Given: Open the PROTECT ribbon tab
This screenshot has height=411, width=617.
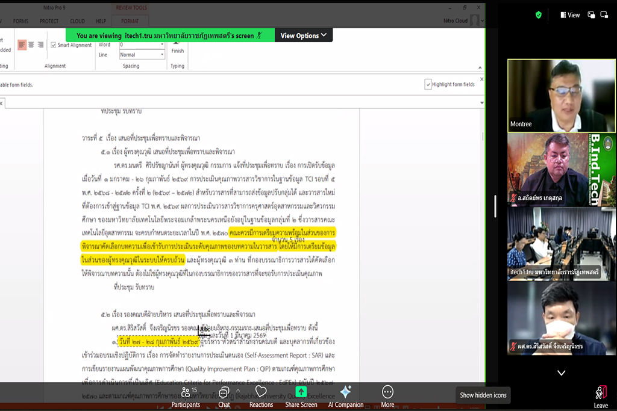Looking at the screenshot, I should [x=49, y=21].
